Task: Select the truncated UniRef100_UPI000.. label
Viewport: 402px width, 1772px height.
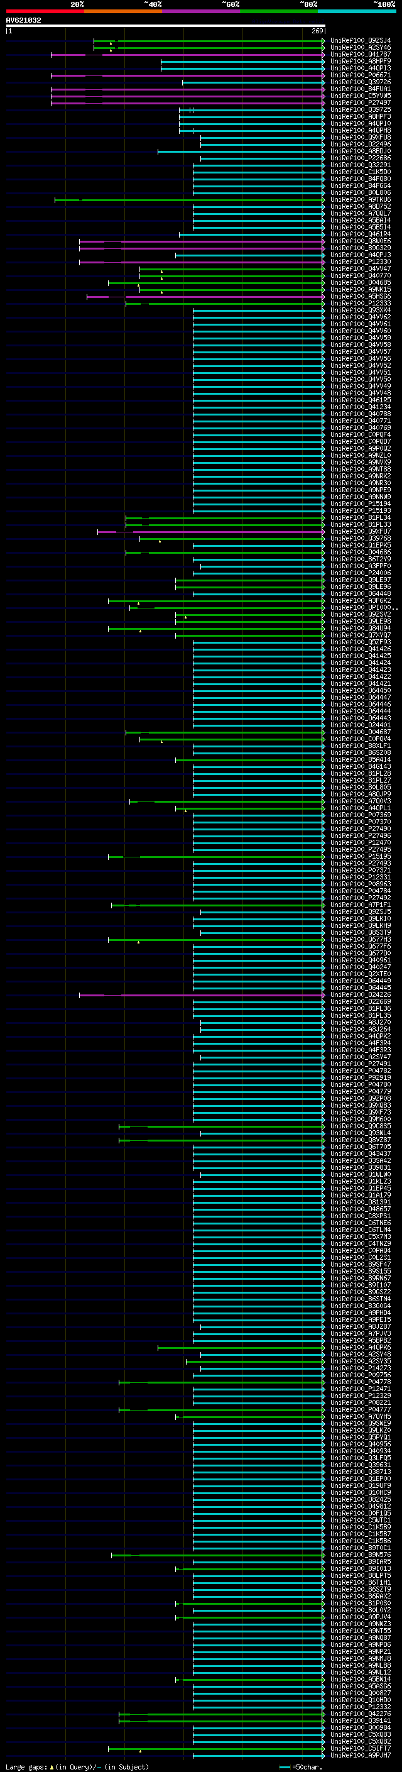Action: tap(364, 607)
